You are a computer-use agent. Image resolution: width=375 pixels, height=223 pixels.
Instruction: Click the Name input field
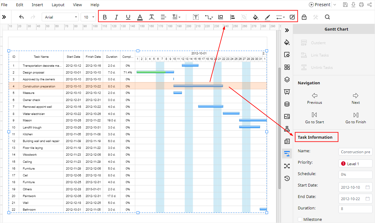[x=356, y=152]
